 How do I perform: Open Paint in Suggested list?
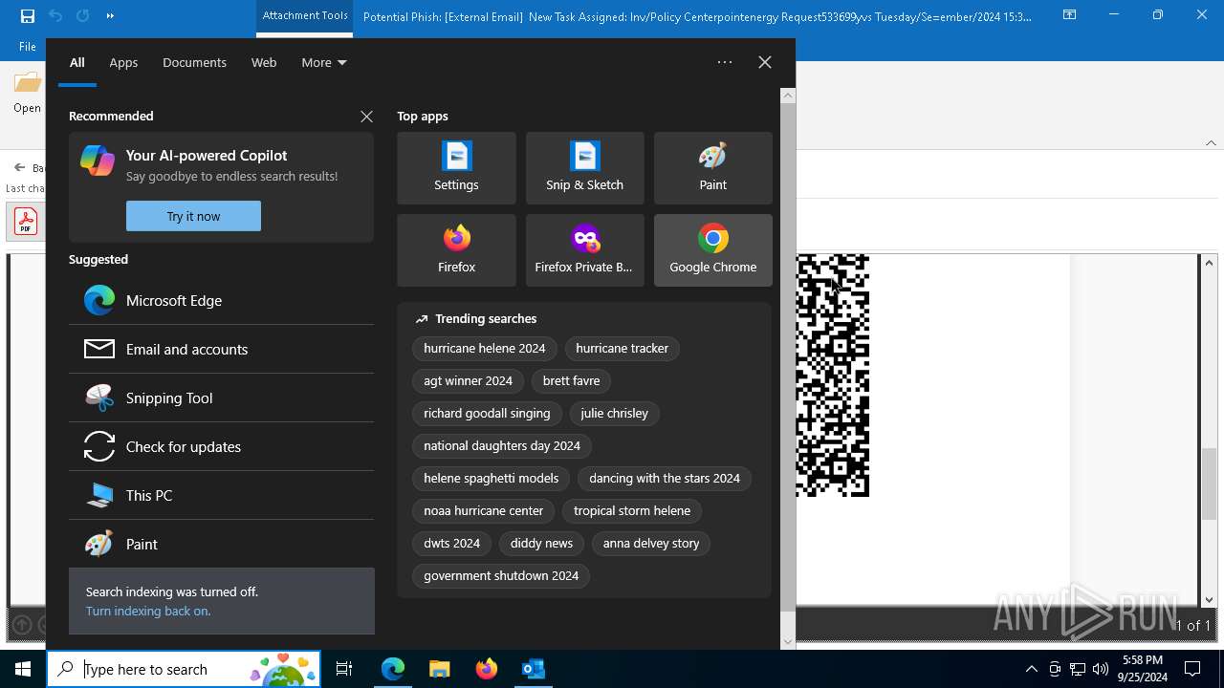tap(221, 544)
